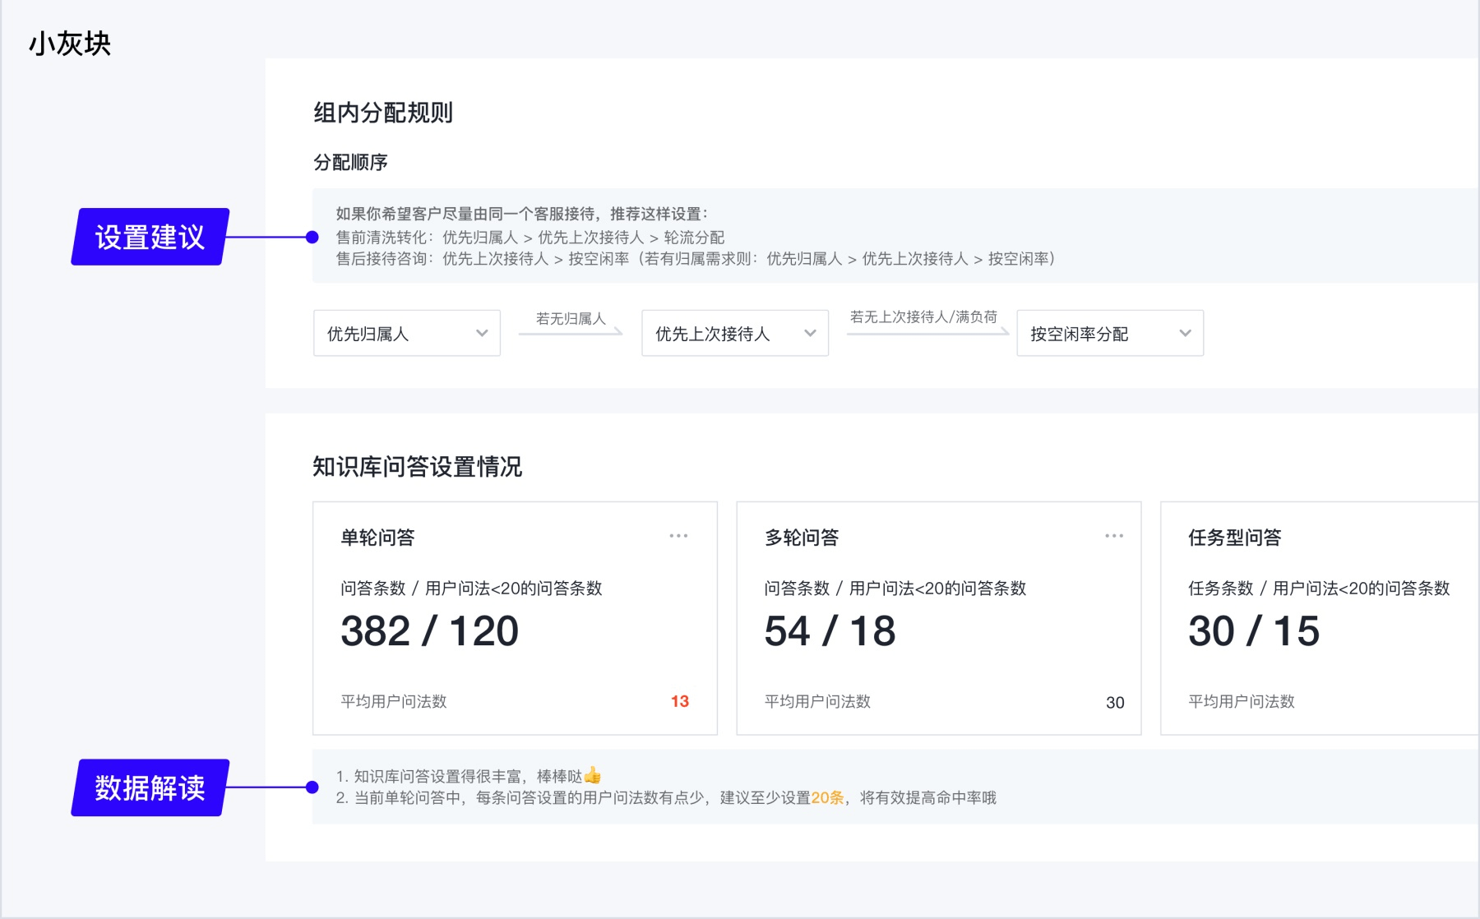Click the red number 13 value
The height and width of the screenshot is (919, 1480).
[x=680, y=701]
